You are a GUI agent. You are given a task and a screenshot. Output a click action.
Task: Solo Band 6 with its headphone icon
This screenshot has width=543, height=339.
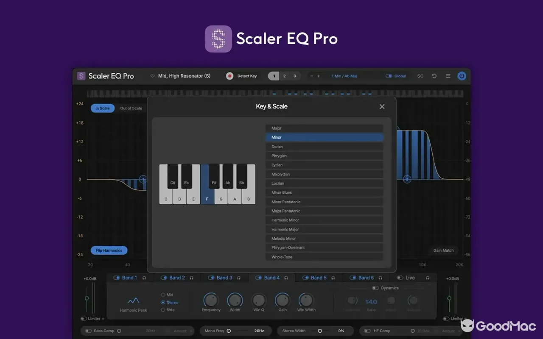pos(381,278)
